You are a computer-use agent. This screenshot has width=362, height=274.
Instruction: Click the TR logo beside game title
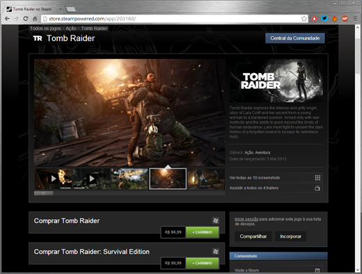[38, 38]
